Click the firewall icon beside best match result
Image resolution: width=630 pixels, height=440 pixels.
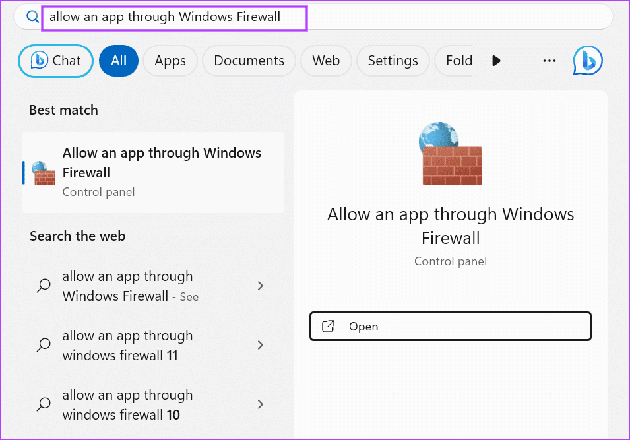pyautogui.click(x=44, y=173)
